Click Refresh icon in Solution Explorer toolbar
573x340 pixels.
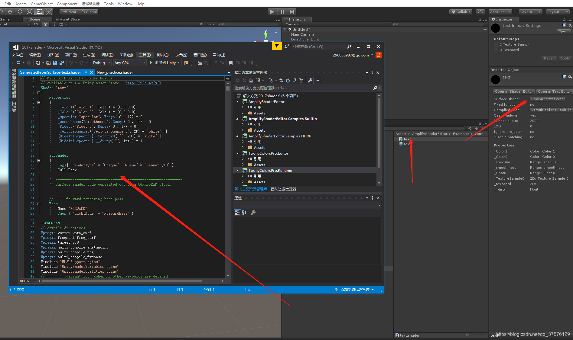[288, 80]
